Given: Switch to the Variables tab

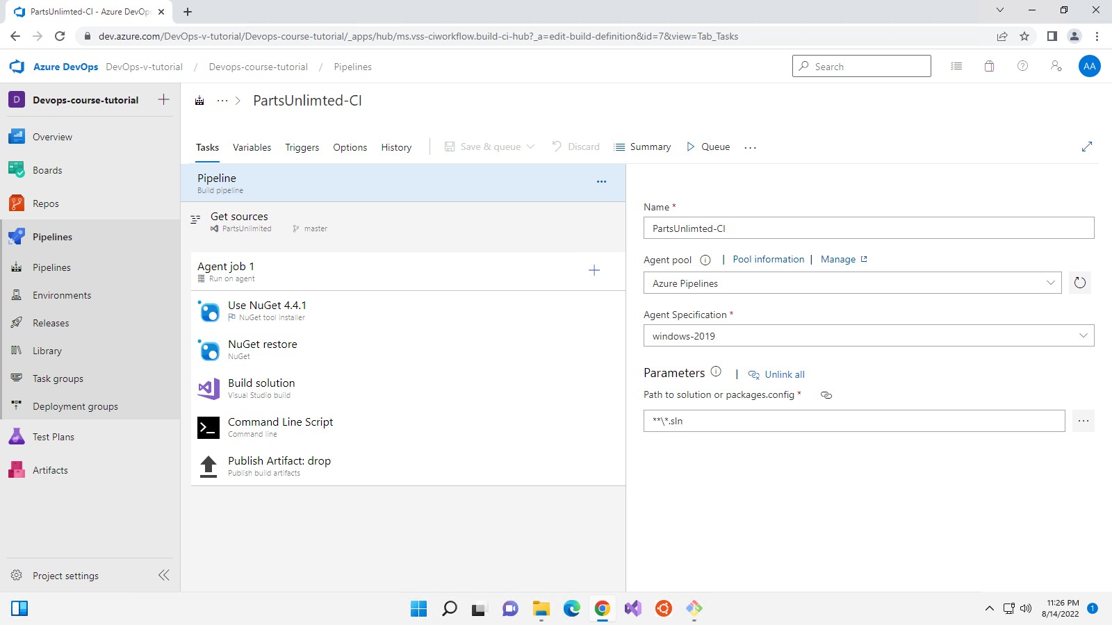Looking at the screenshot, I should click(x=252, y=147).
